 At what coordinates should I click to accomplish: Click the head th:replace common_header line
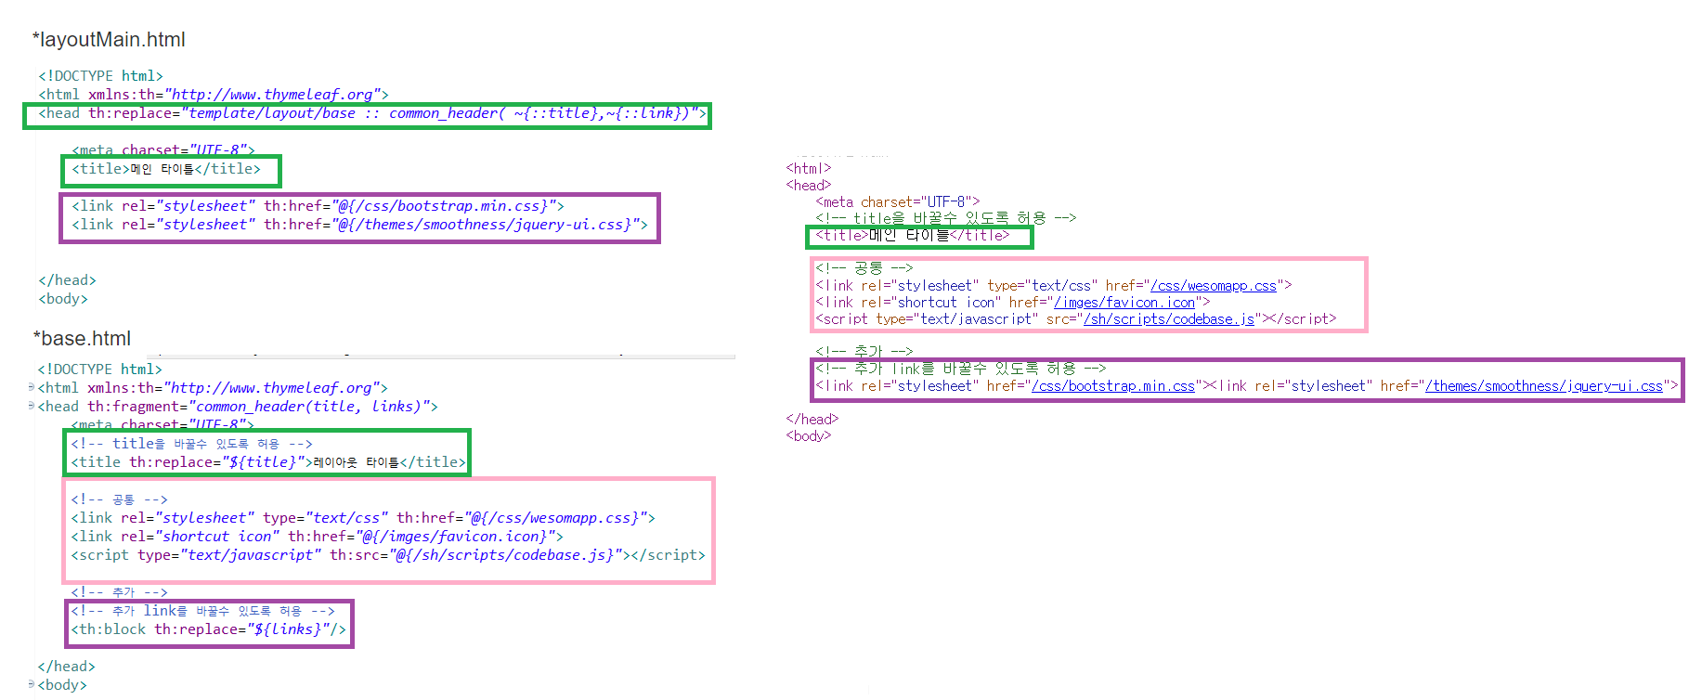[372, 113]
